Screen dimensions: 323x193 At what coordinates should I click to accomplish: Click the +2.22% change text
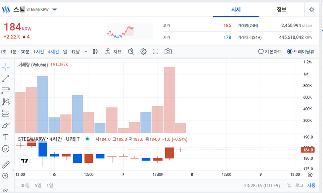pos(12,37)
